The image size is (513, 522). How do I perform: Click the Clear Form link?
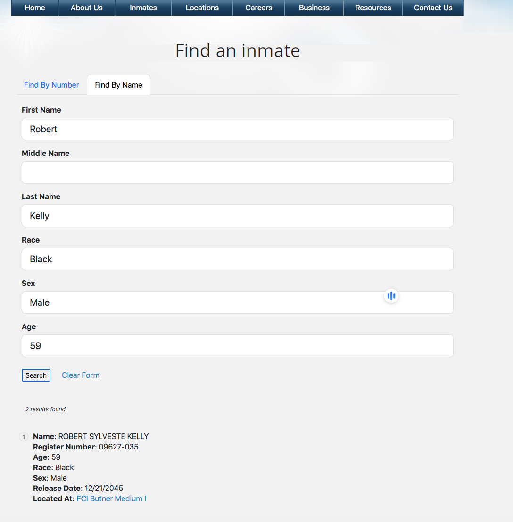click(81, 375)
